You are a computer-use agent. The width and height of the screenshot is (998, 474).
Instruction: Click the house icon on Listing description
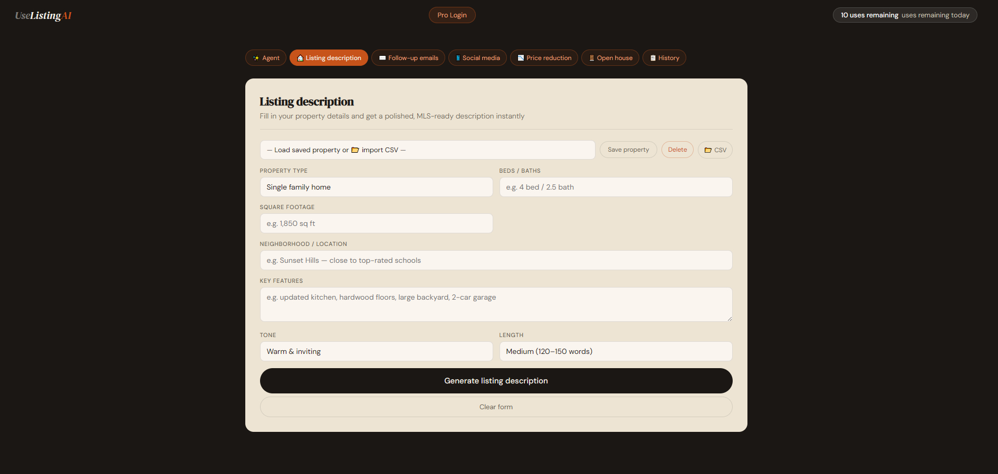tap(300, 58)
